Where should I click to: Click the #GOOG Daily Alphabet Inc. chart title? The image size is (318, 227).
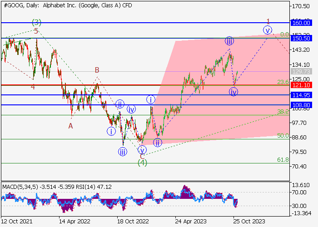pyautogui.click(x=68, y=5)
